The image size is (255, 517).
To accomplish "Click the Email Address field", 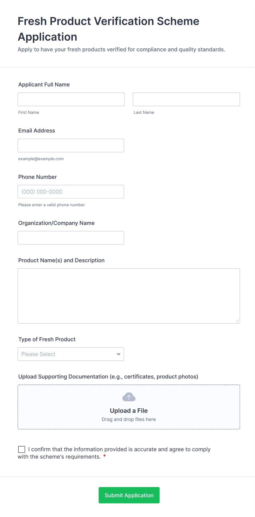I will click(x=71, y=145).
